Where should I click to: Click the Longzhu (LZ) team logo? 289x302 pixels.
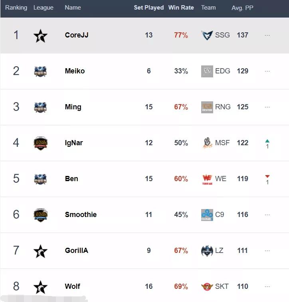(207, 251)
